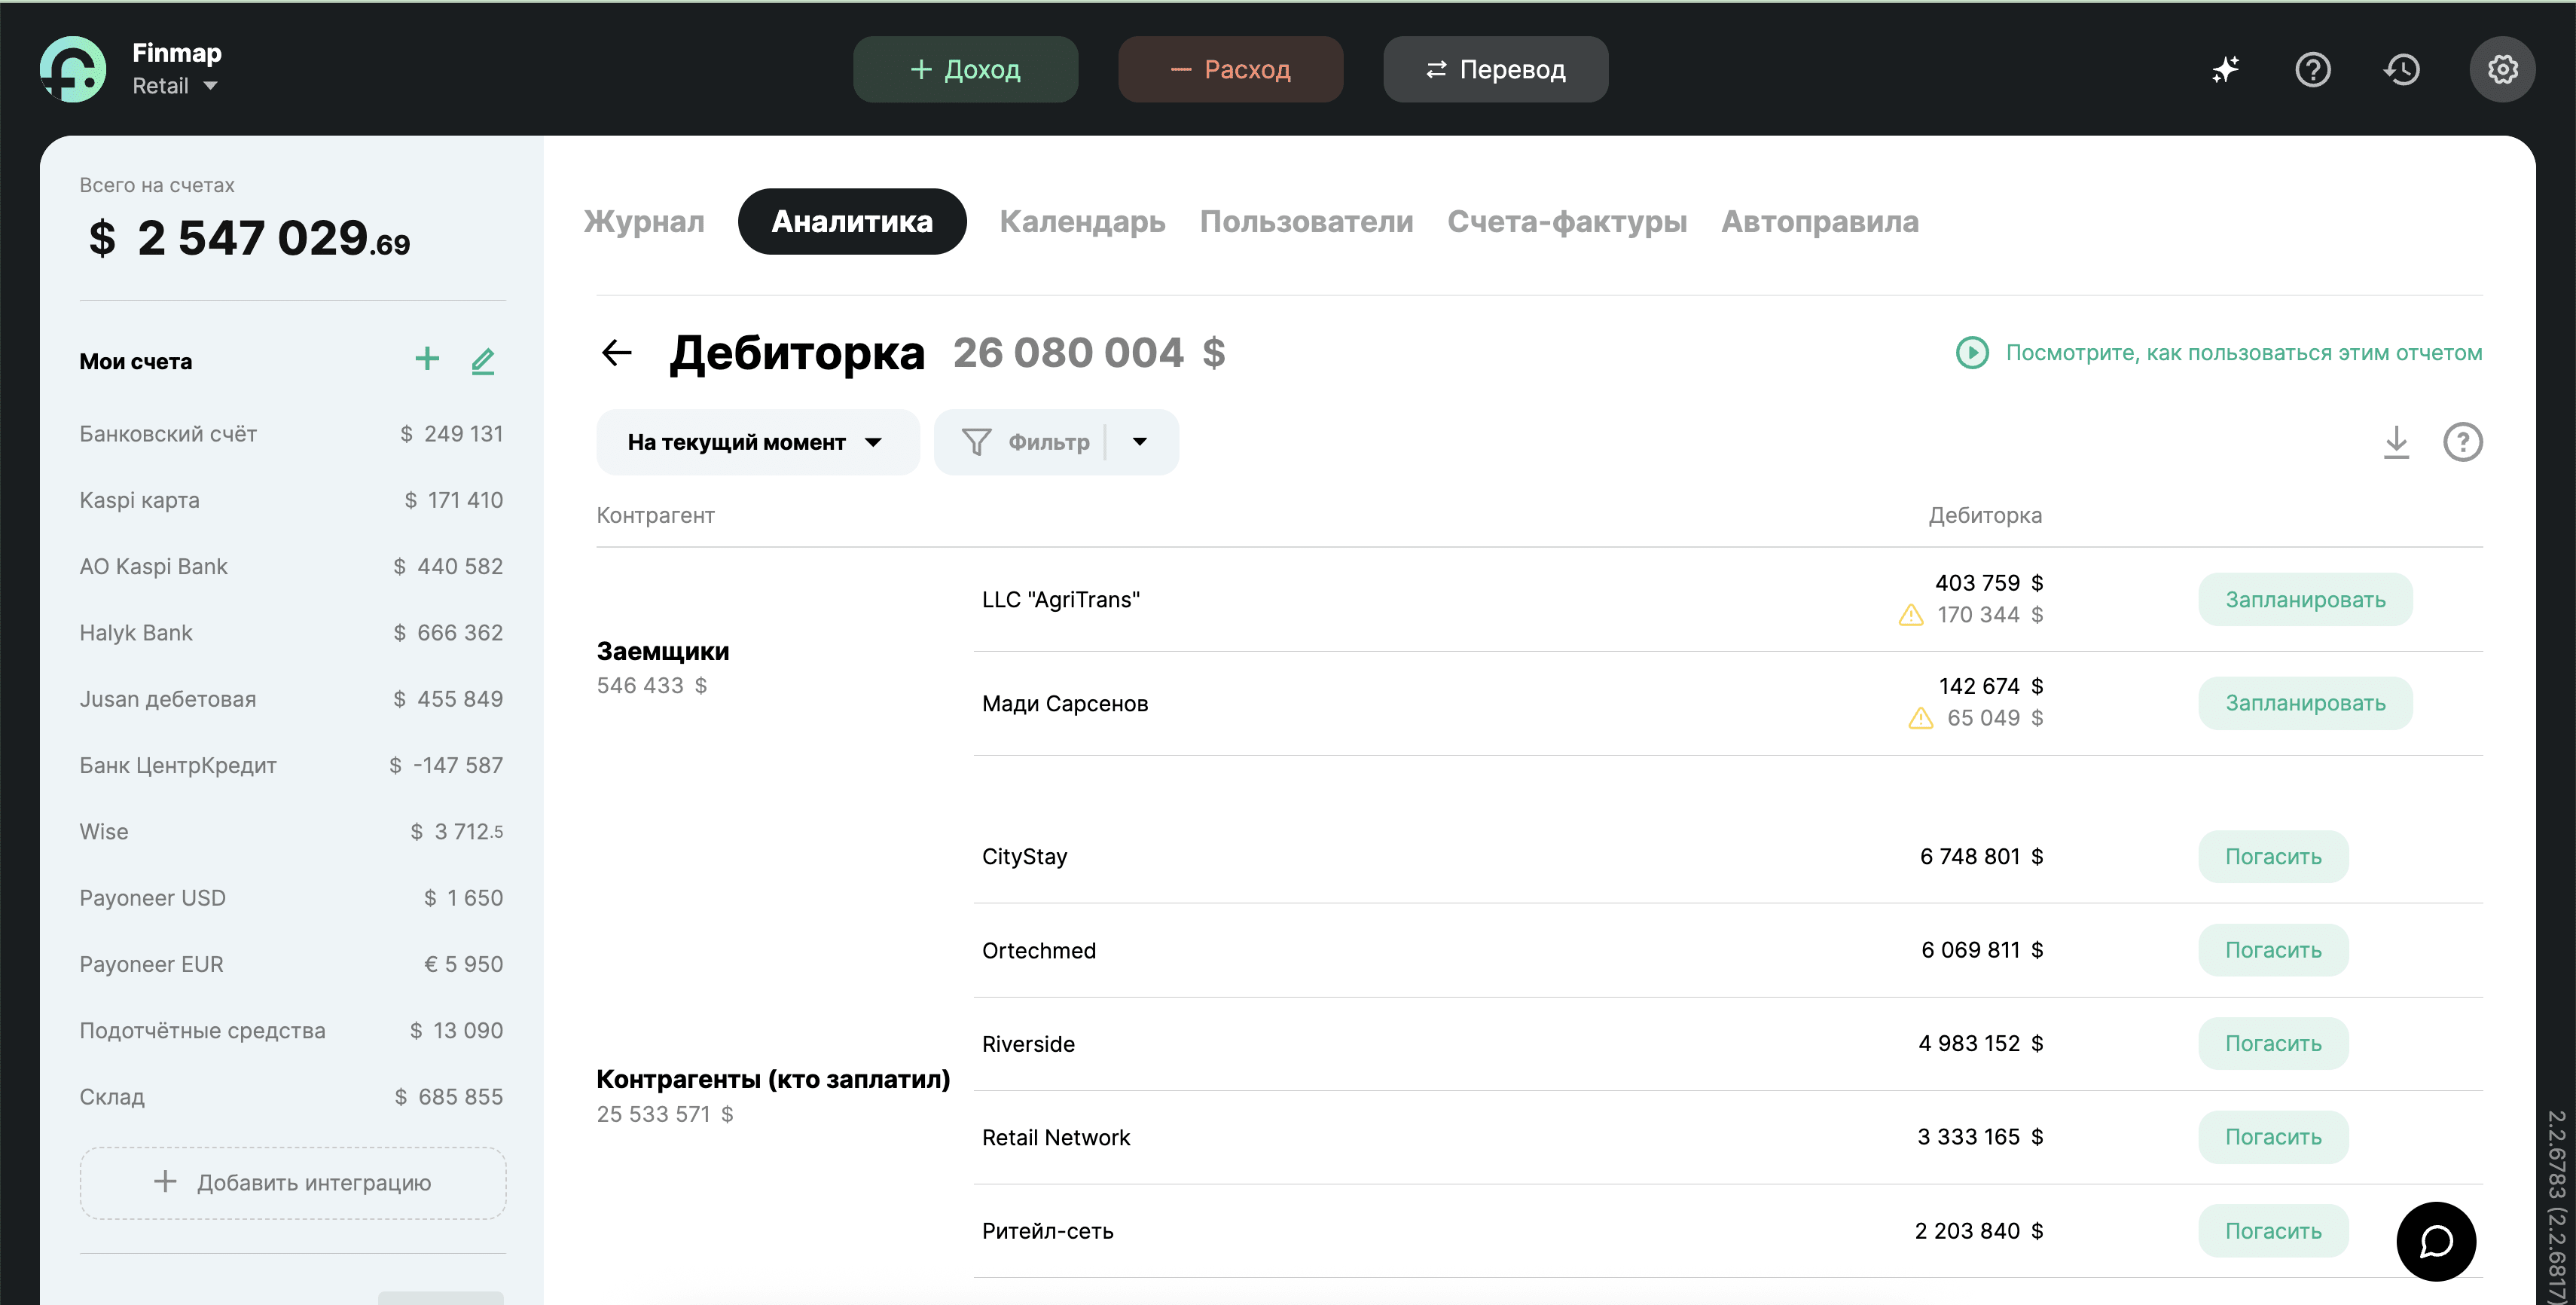Image resolution: width=2576 pixels, height=1305 pixels.
Task: Click the Ortechmed counterparty name
Action: (1038, 950)
